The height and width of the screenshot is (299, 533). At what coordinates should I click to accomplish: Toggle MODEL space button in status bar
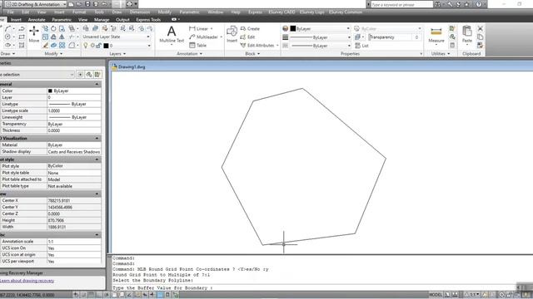coord(436,295)
